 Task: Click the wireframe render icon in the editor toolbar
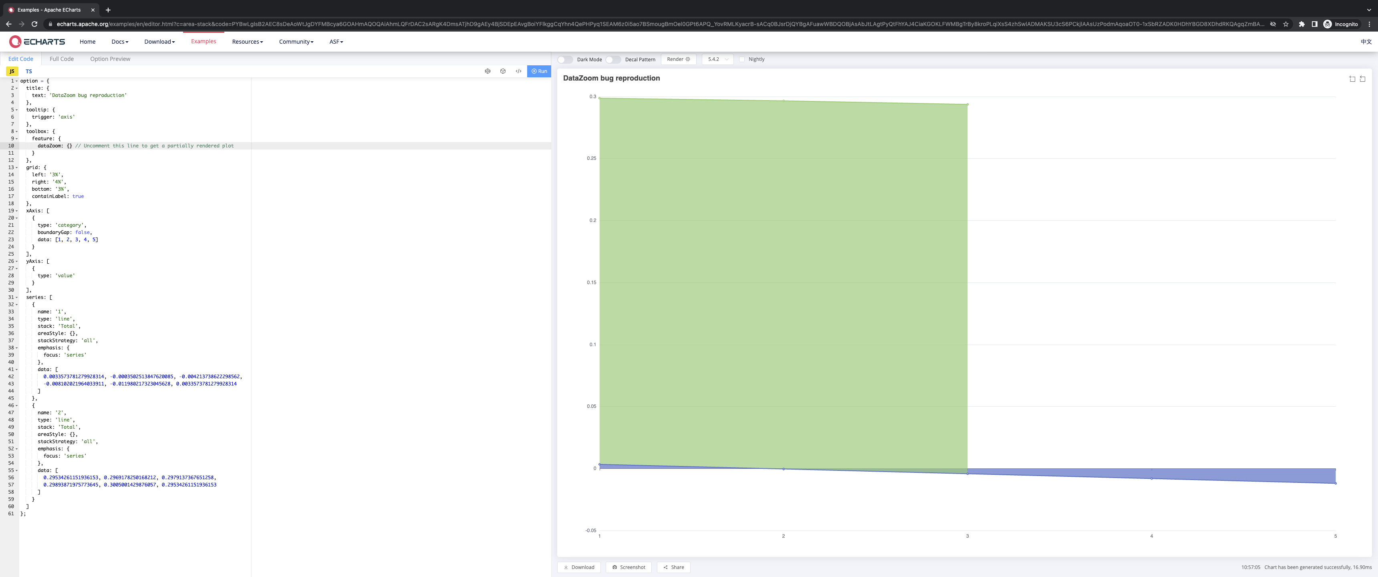tap(488, 71)
